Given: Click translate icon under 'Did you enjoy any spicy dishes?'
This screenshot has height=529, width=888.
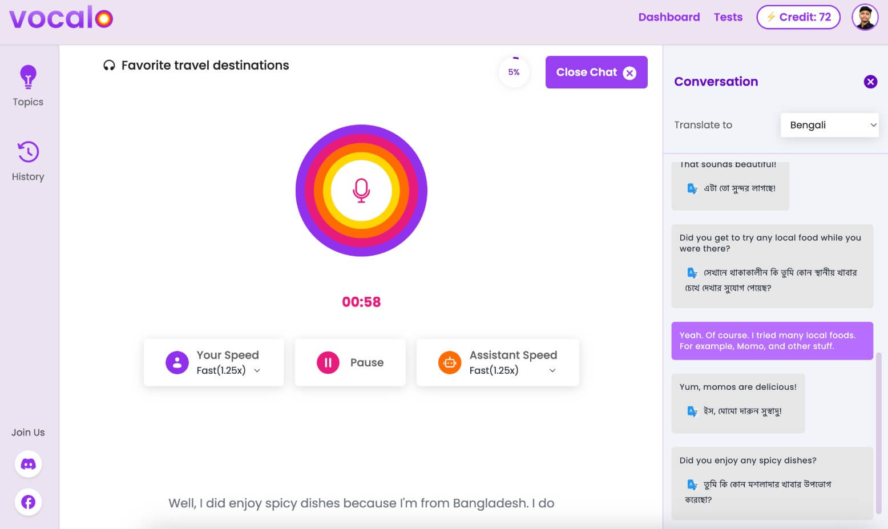Looking at the screenshot, I should pos(692,484).
